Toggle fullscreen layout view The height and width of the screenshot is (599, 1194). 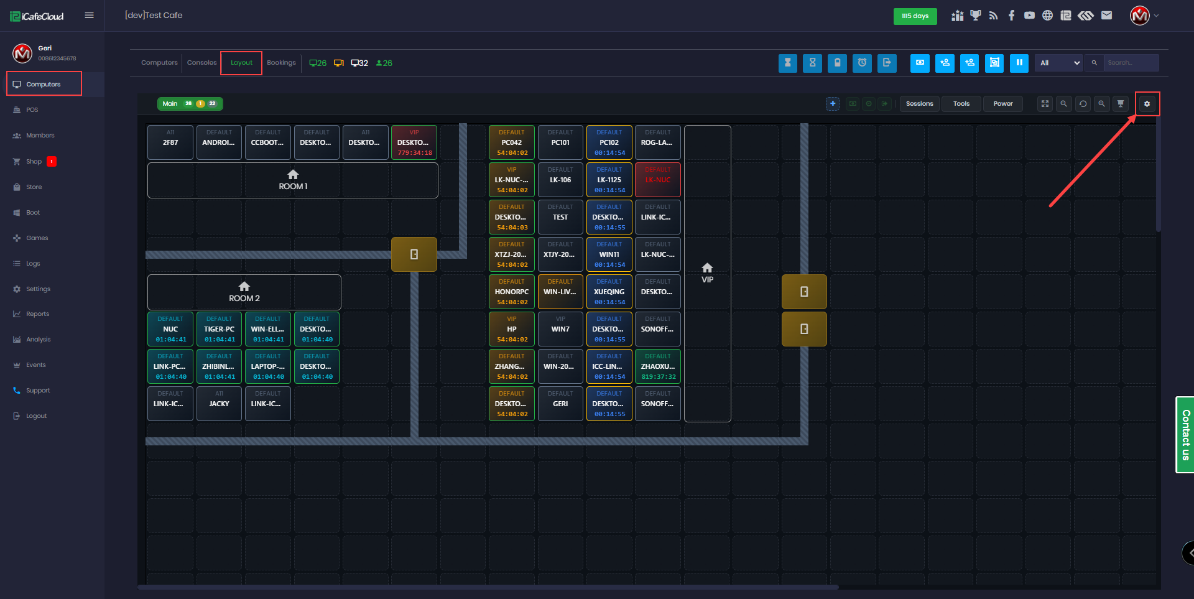pos(1045,104)
